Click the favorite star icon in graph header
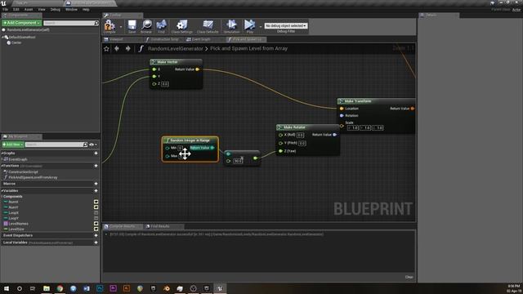The width and height of the screenshot is (523, 294). point(106,49)
